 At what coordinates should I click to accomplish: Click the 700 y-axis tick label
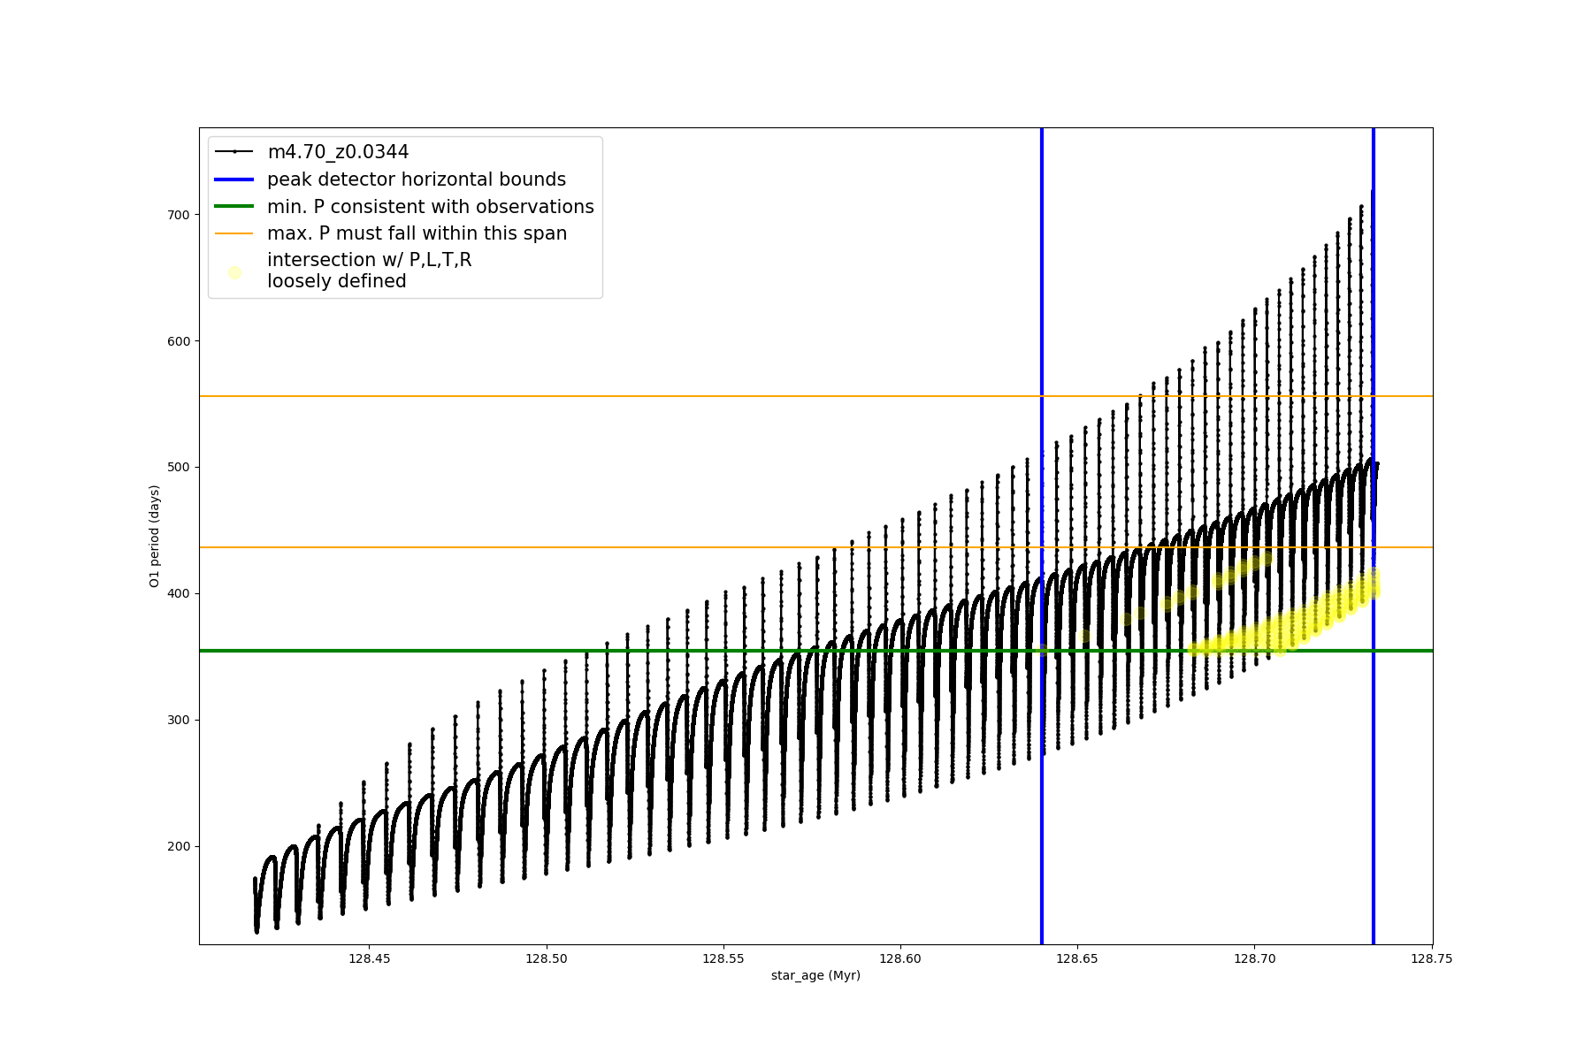[x=178, y=215]
